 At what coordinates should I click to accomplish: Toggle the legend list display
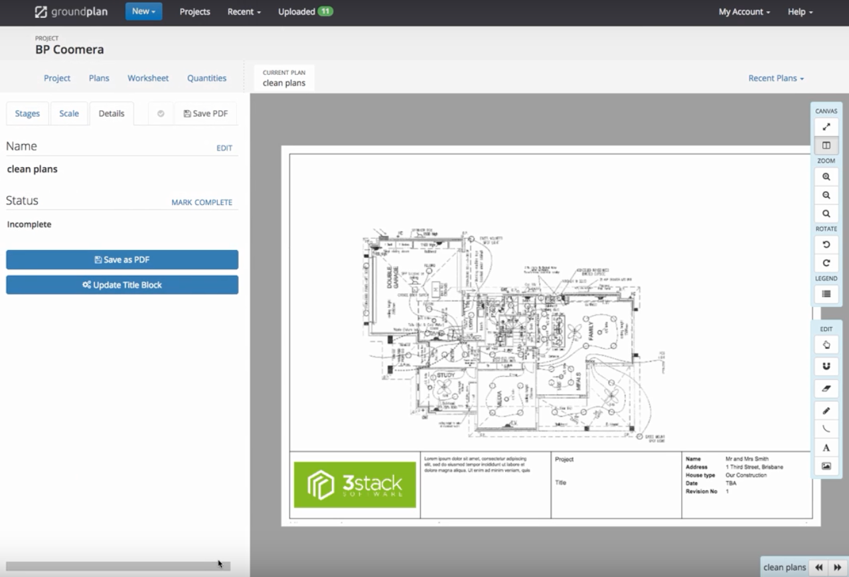click(826, 294)
